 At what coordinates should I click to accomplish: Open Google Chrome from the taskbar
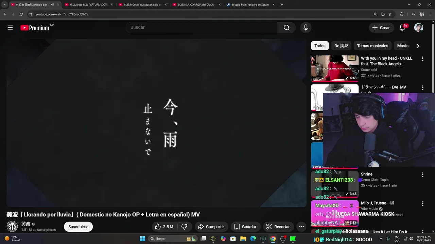tap(273, 239)
